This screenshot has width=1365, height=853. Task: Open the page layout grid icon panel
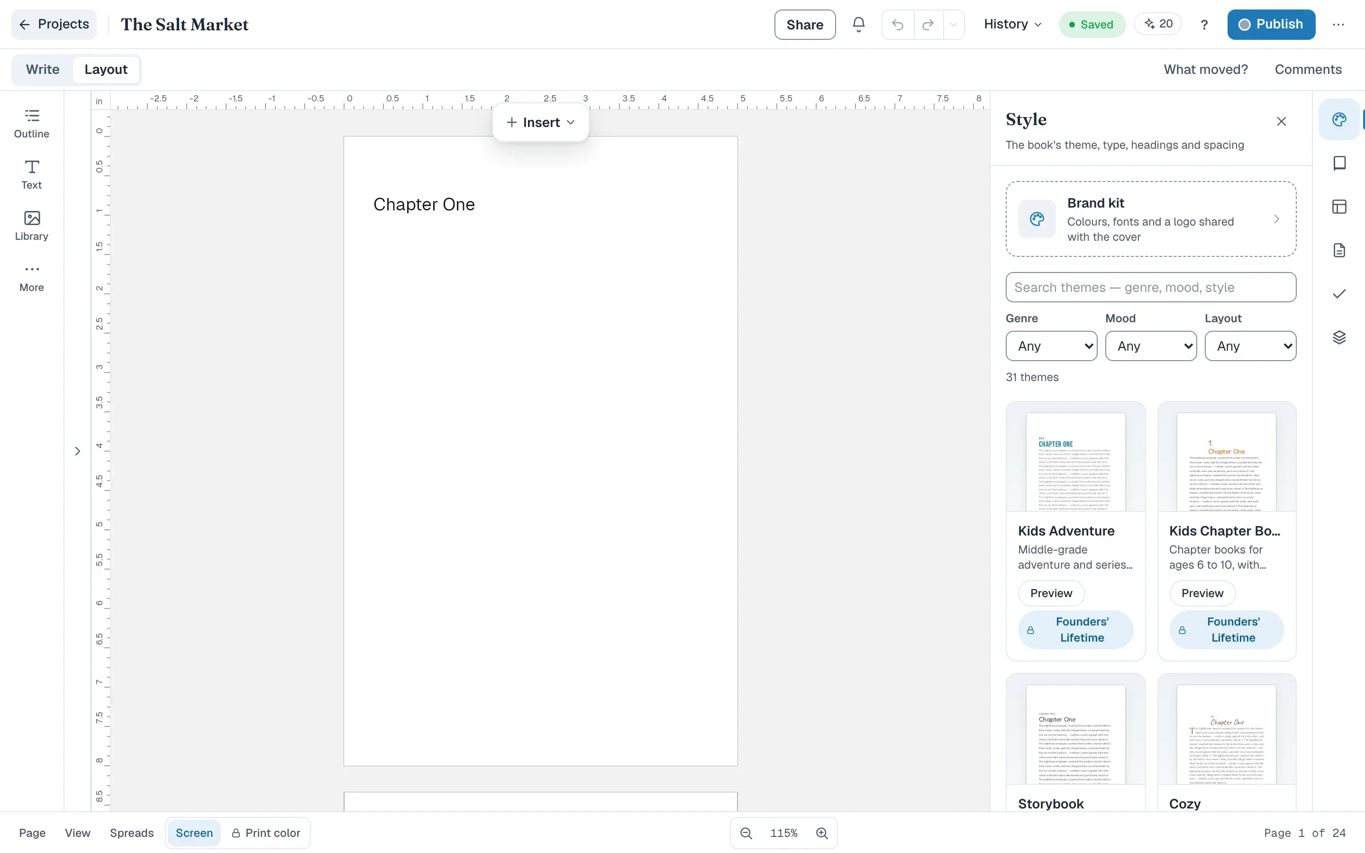point(1339,207)
